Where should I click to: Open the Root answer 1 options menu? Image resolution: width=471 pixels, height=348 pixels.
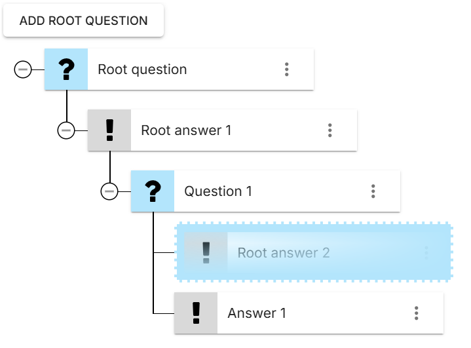[330, 130]
